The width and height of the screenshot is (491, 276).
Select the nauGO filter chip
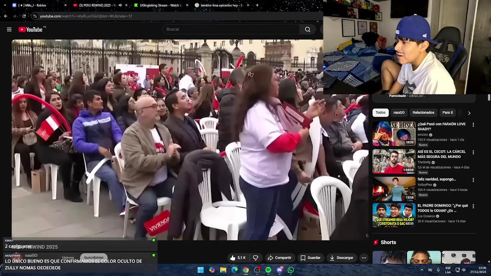point(399,113)
